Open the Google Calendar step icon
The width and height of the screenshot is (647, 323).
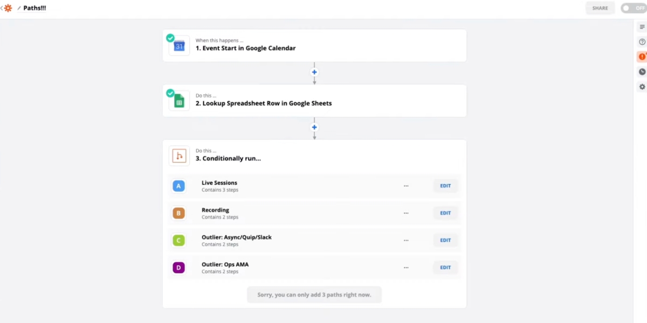[179, 46]
